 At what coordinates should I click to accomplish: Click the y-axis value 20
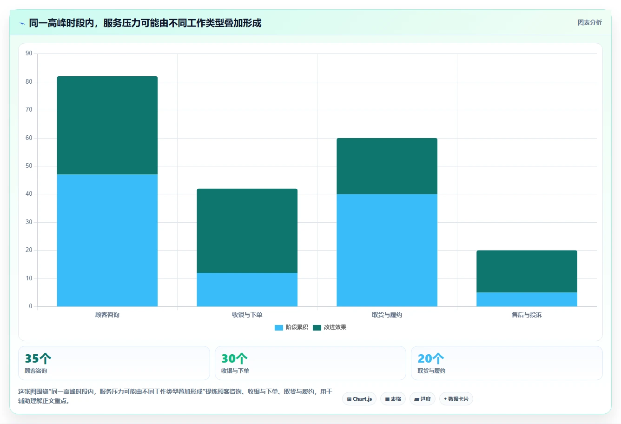(29, 250)
